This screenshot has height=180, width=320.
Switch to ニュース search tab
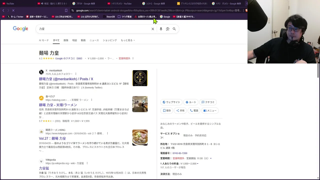click(94, 40)
